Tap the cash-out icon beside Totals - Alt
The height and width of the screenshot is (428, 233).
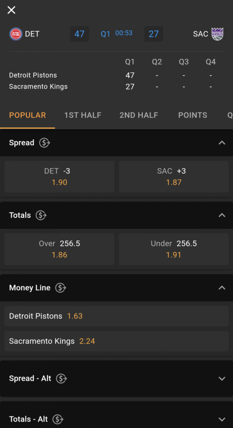coord(58,419)
